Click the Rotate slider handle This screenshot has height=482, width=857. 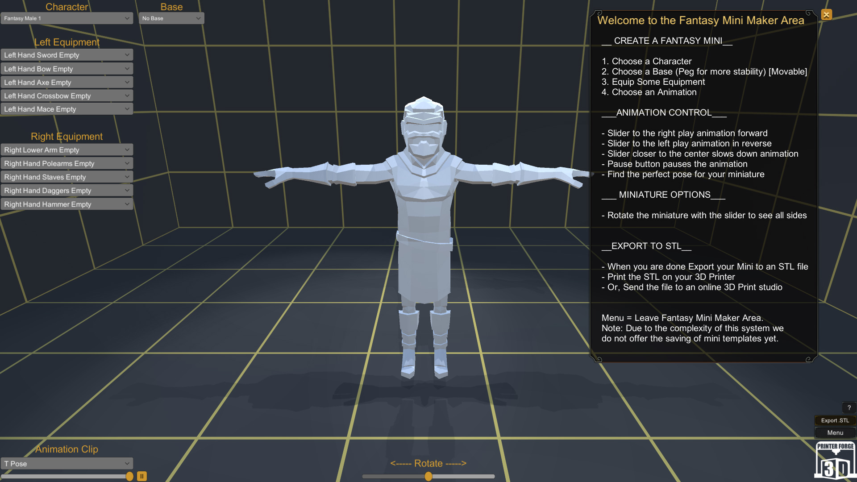pos(428,477)
